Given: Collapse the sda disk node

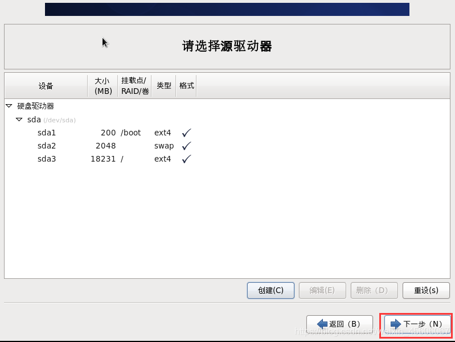Looking at the screenshot, I should (19, 120).
